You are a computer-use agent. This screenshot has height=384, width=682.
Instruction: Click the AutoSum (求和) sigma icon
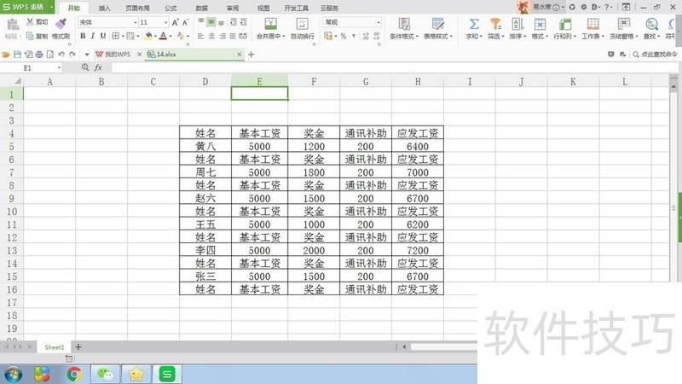[x=474, y=24]
